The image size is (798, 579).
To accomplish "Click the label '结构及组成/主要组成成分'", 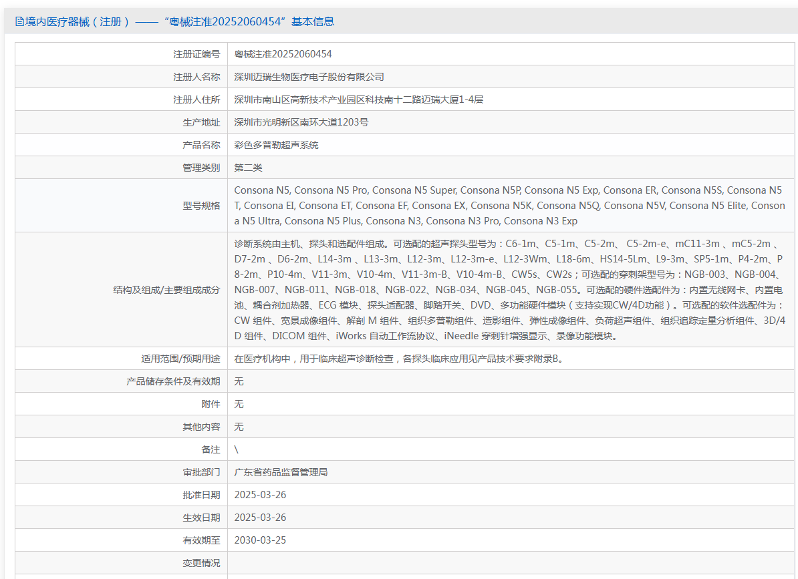I will click(x=166, y=290).
